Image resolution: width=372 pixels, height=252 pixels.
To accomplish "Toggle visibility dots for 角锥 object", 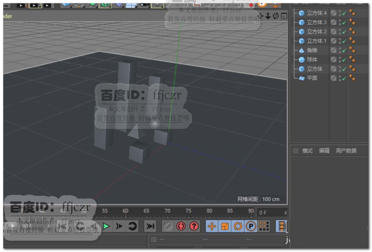I will [x=340, y=50].
